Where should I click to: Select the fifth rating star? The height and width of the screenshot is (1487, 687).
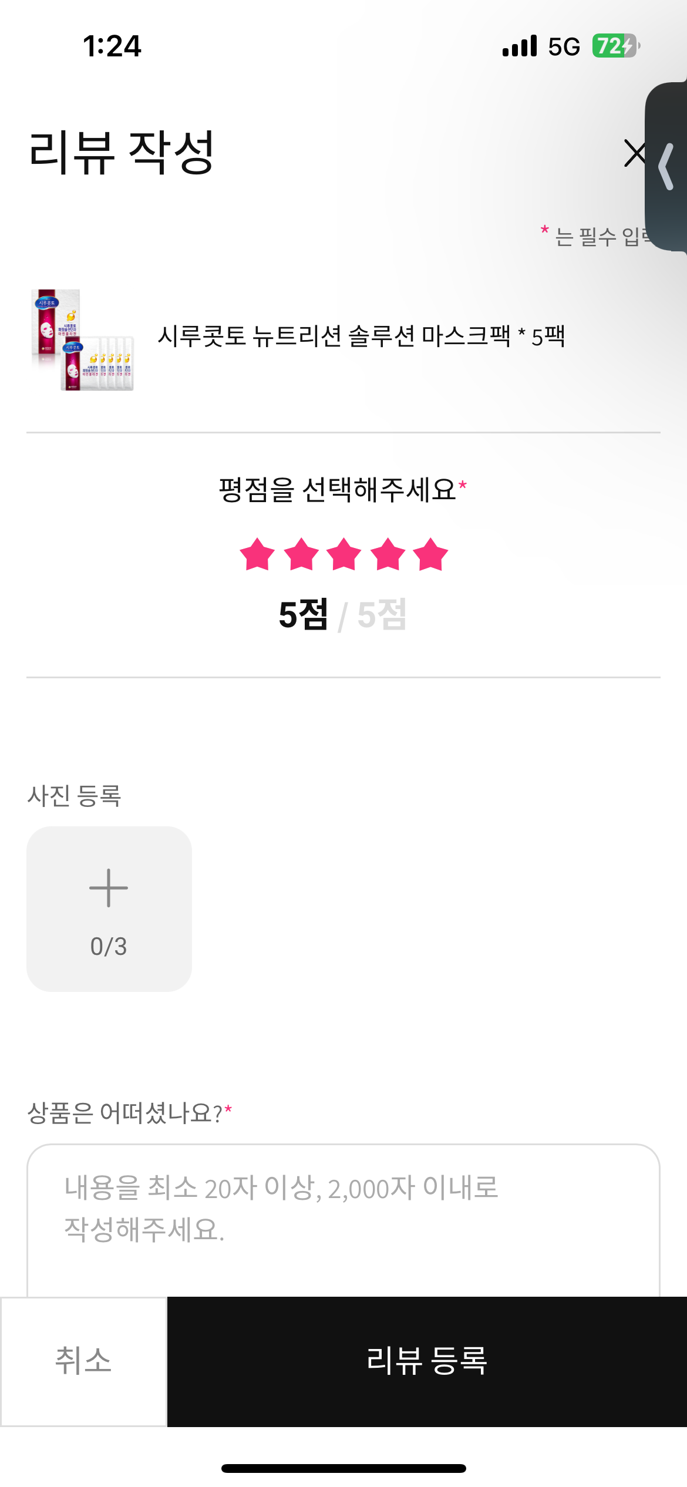[430, 554]
